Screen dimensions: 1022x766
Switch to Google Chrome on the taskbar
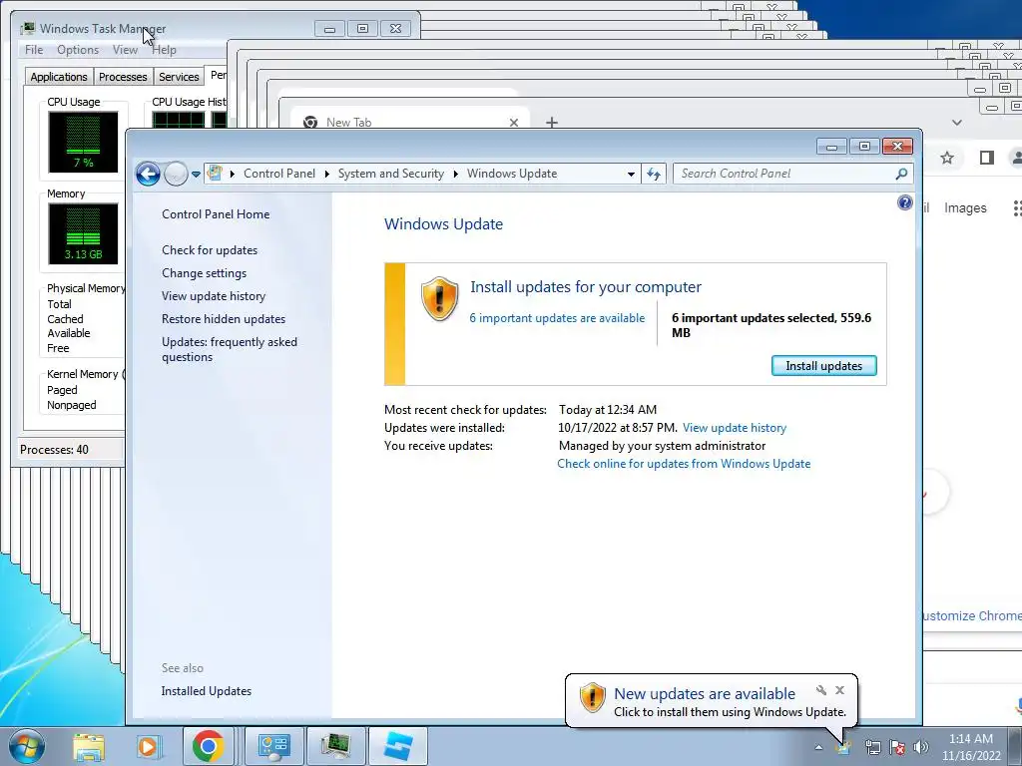click(209, 746)
